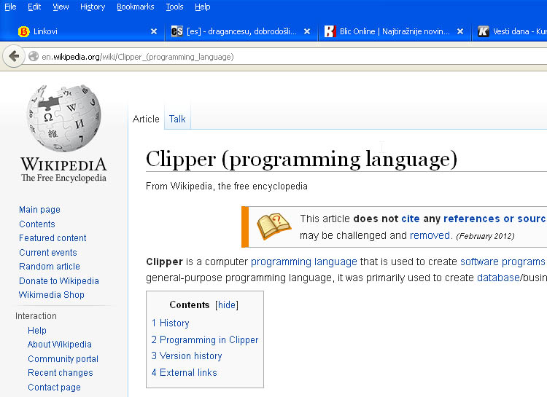Viewport: 547px width, 397px height.
Task: Open Donate to Wikipedia link
Action: 59,281
